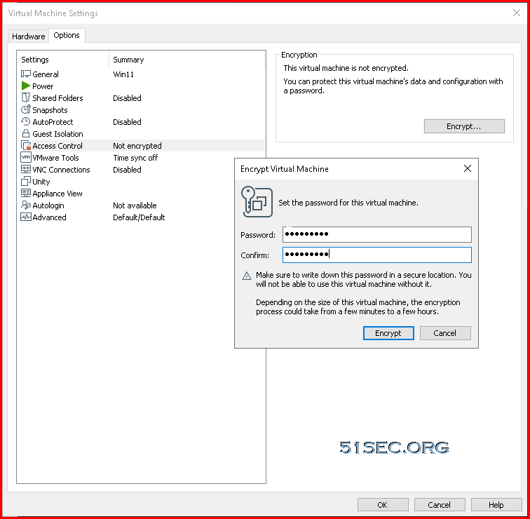Select the Guest Isolation label

pyautogui.click(x=57, y=134)
